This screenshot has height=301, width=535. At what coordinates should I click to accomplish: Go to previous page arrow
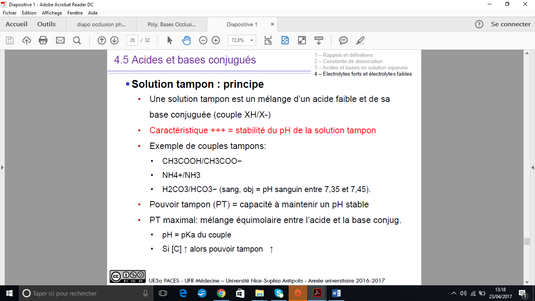(102, 40)
